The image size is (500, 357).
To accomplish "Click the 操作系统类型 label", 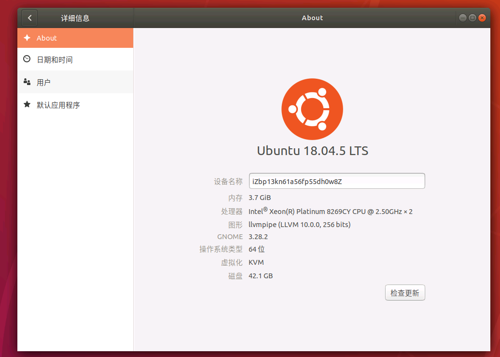I will (x=221, y=249).
